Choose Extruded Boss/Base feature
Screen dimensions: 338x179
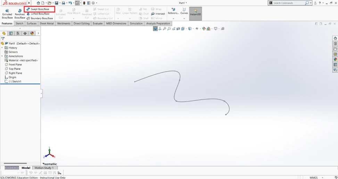click(x=7, y=14)
